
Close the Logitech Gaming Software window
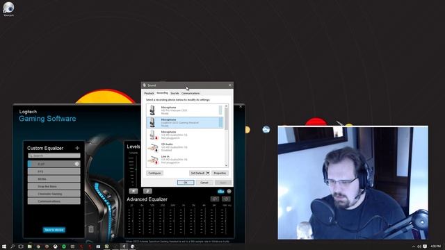pyautogui.click(x=241, y=106)
